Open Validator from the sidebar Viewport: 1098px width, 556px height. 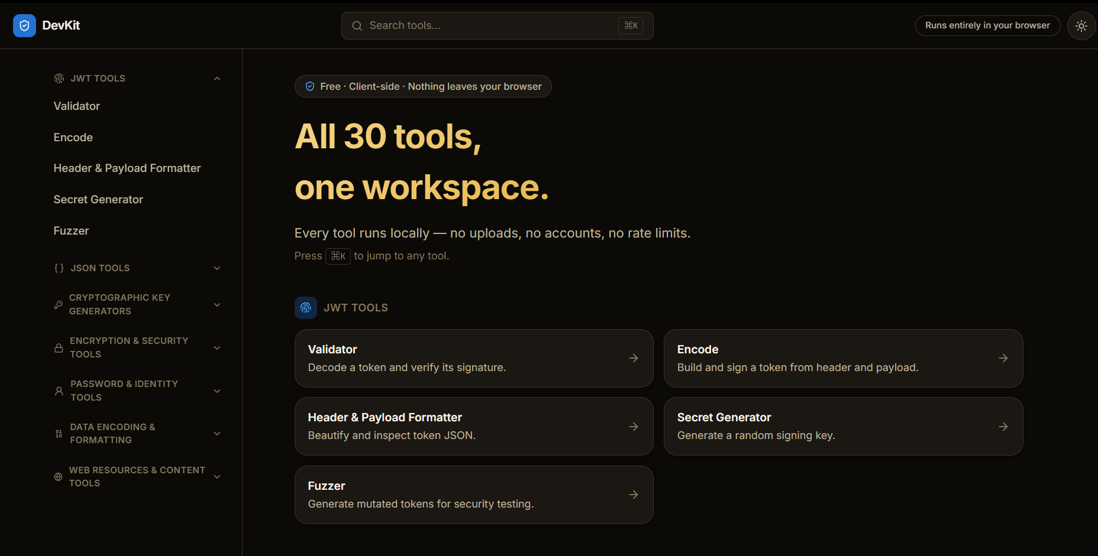point(77,106)
